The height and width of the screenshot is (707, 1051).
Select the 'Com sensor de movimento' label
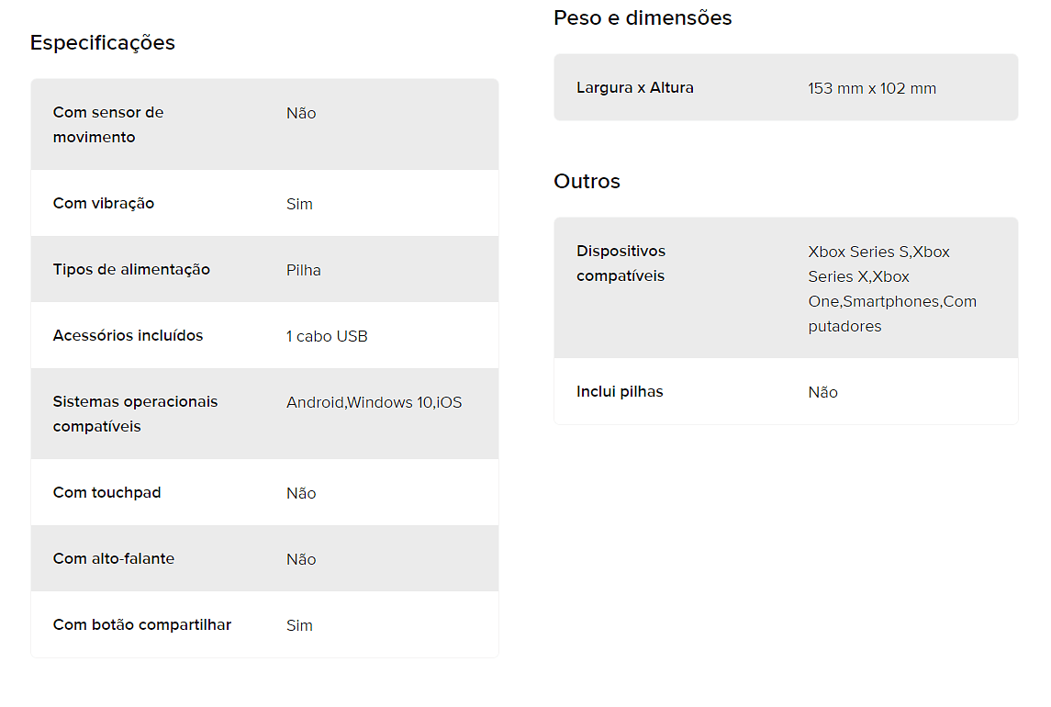point(108,125)
